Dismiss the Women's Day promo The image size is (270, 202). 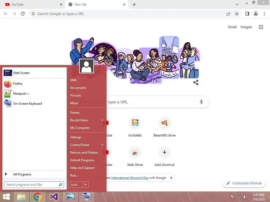171,178
